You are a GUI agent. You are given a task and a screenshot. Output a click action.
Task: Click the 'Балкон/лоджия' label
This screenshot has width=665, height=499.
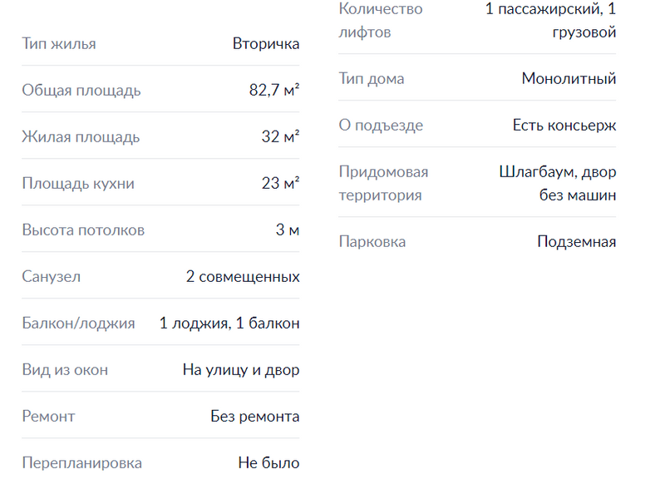[x=78, y=324]
